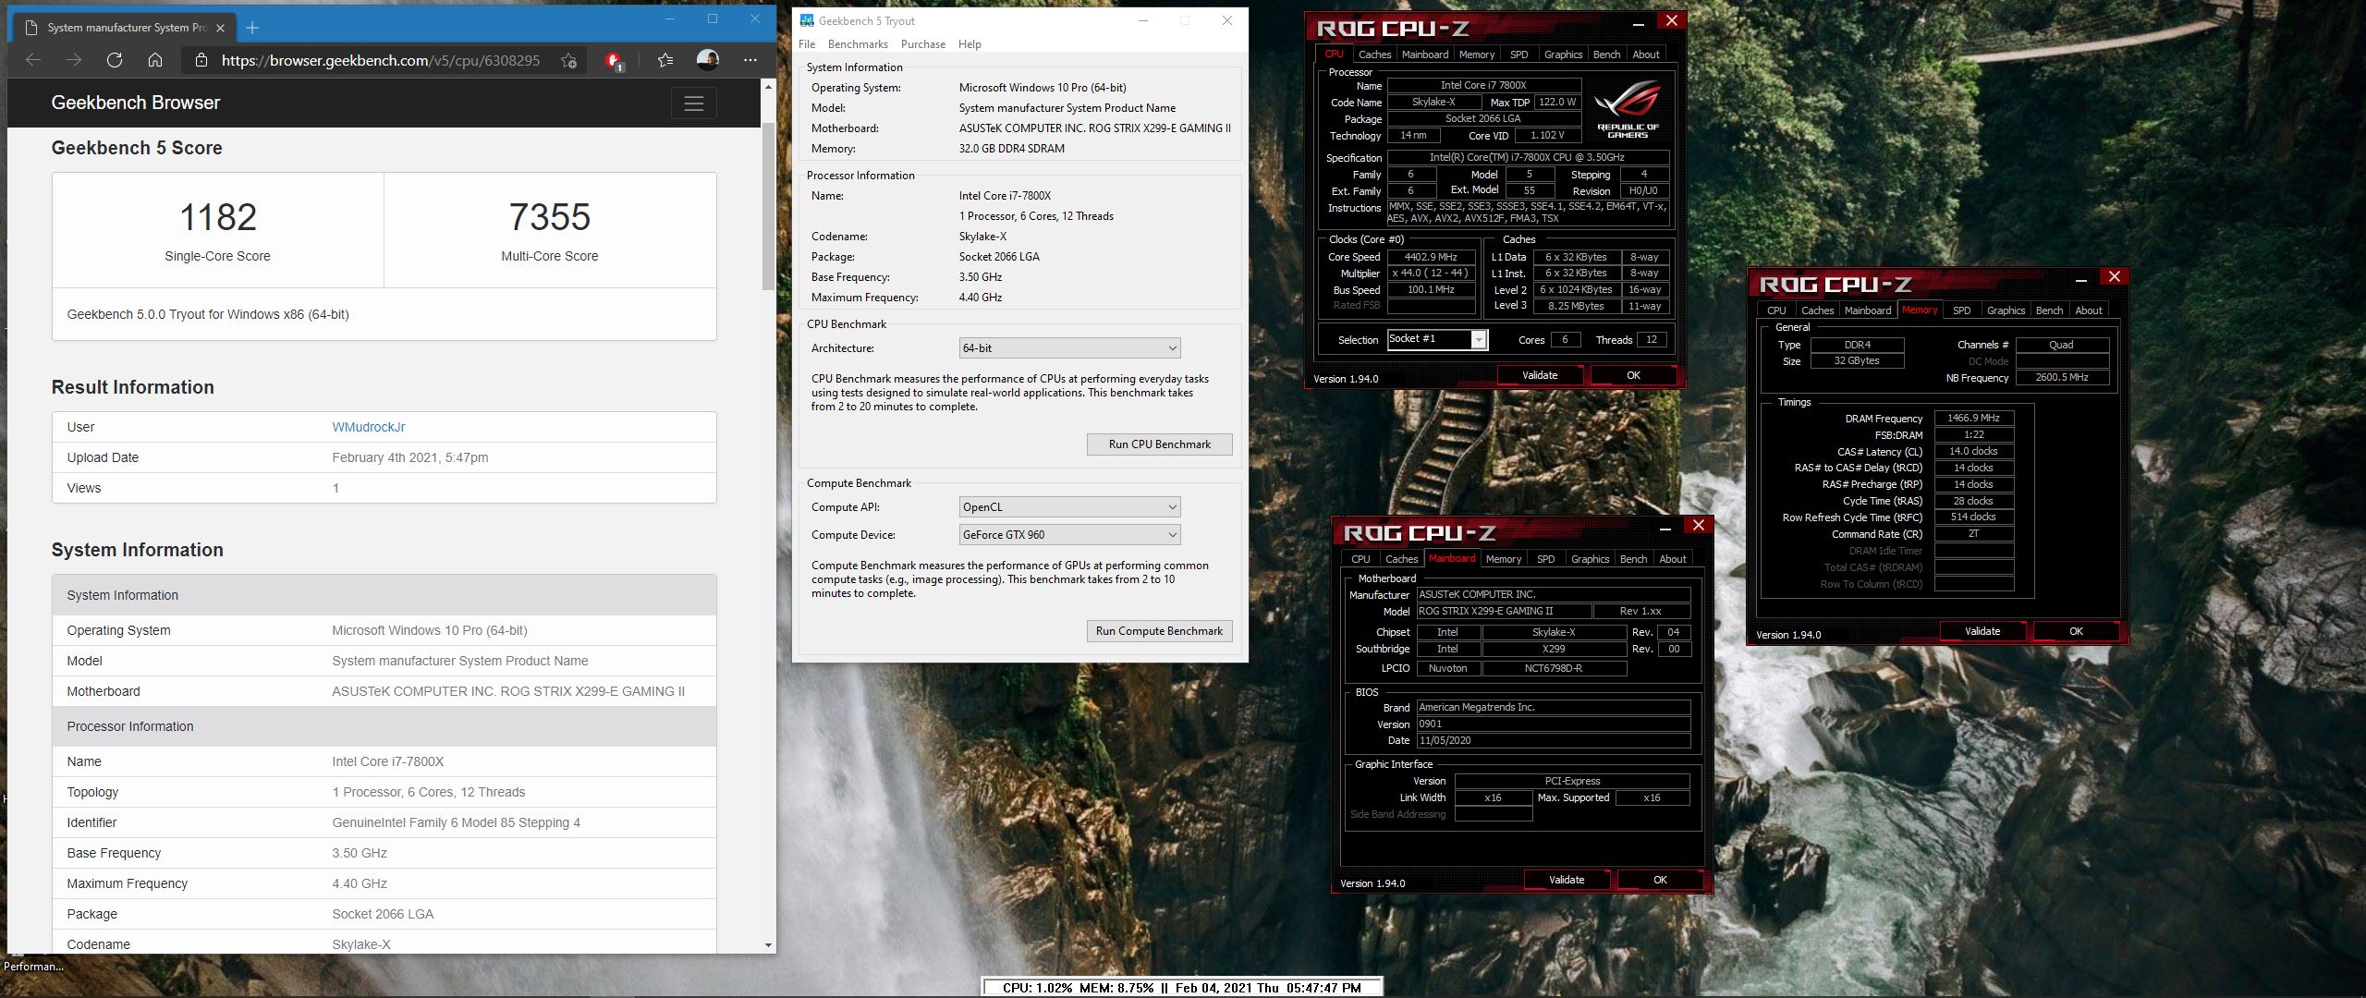This screenshot has width=2366, height=998.
Task: Click the 1182 Single-Core Score
Action: pyautogui.click(x=218, y=217)
